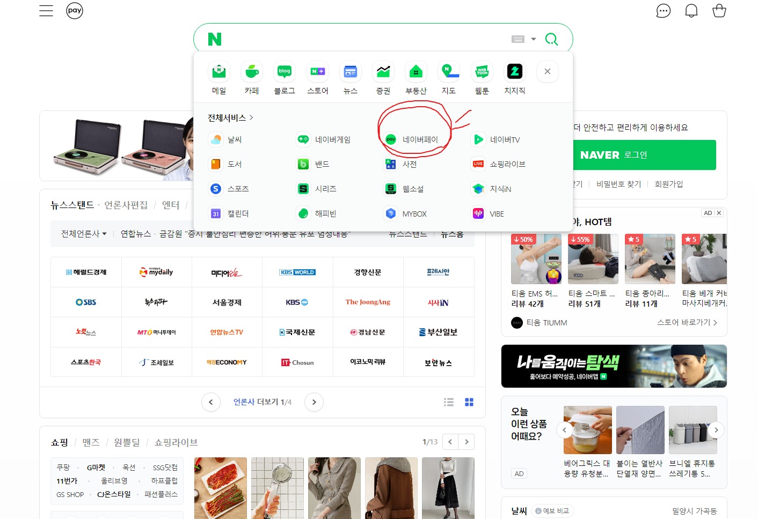Screen dimensions: 758x519
Task: Switch newsstand to grid view
Action: [x=469, y=402]
